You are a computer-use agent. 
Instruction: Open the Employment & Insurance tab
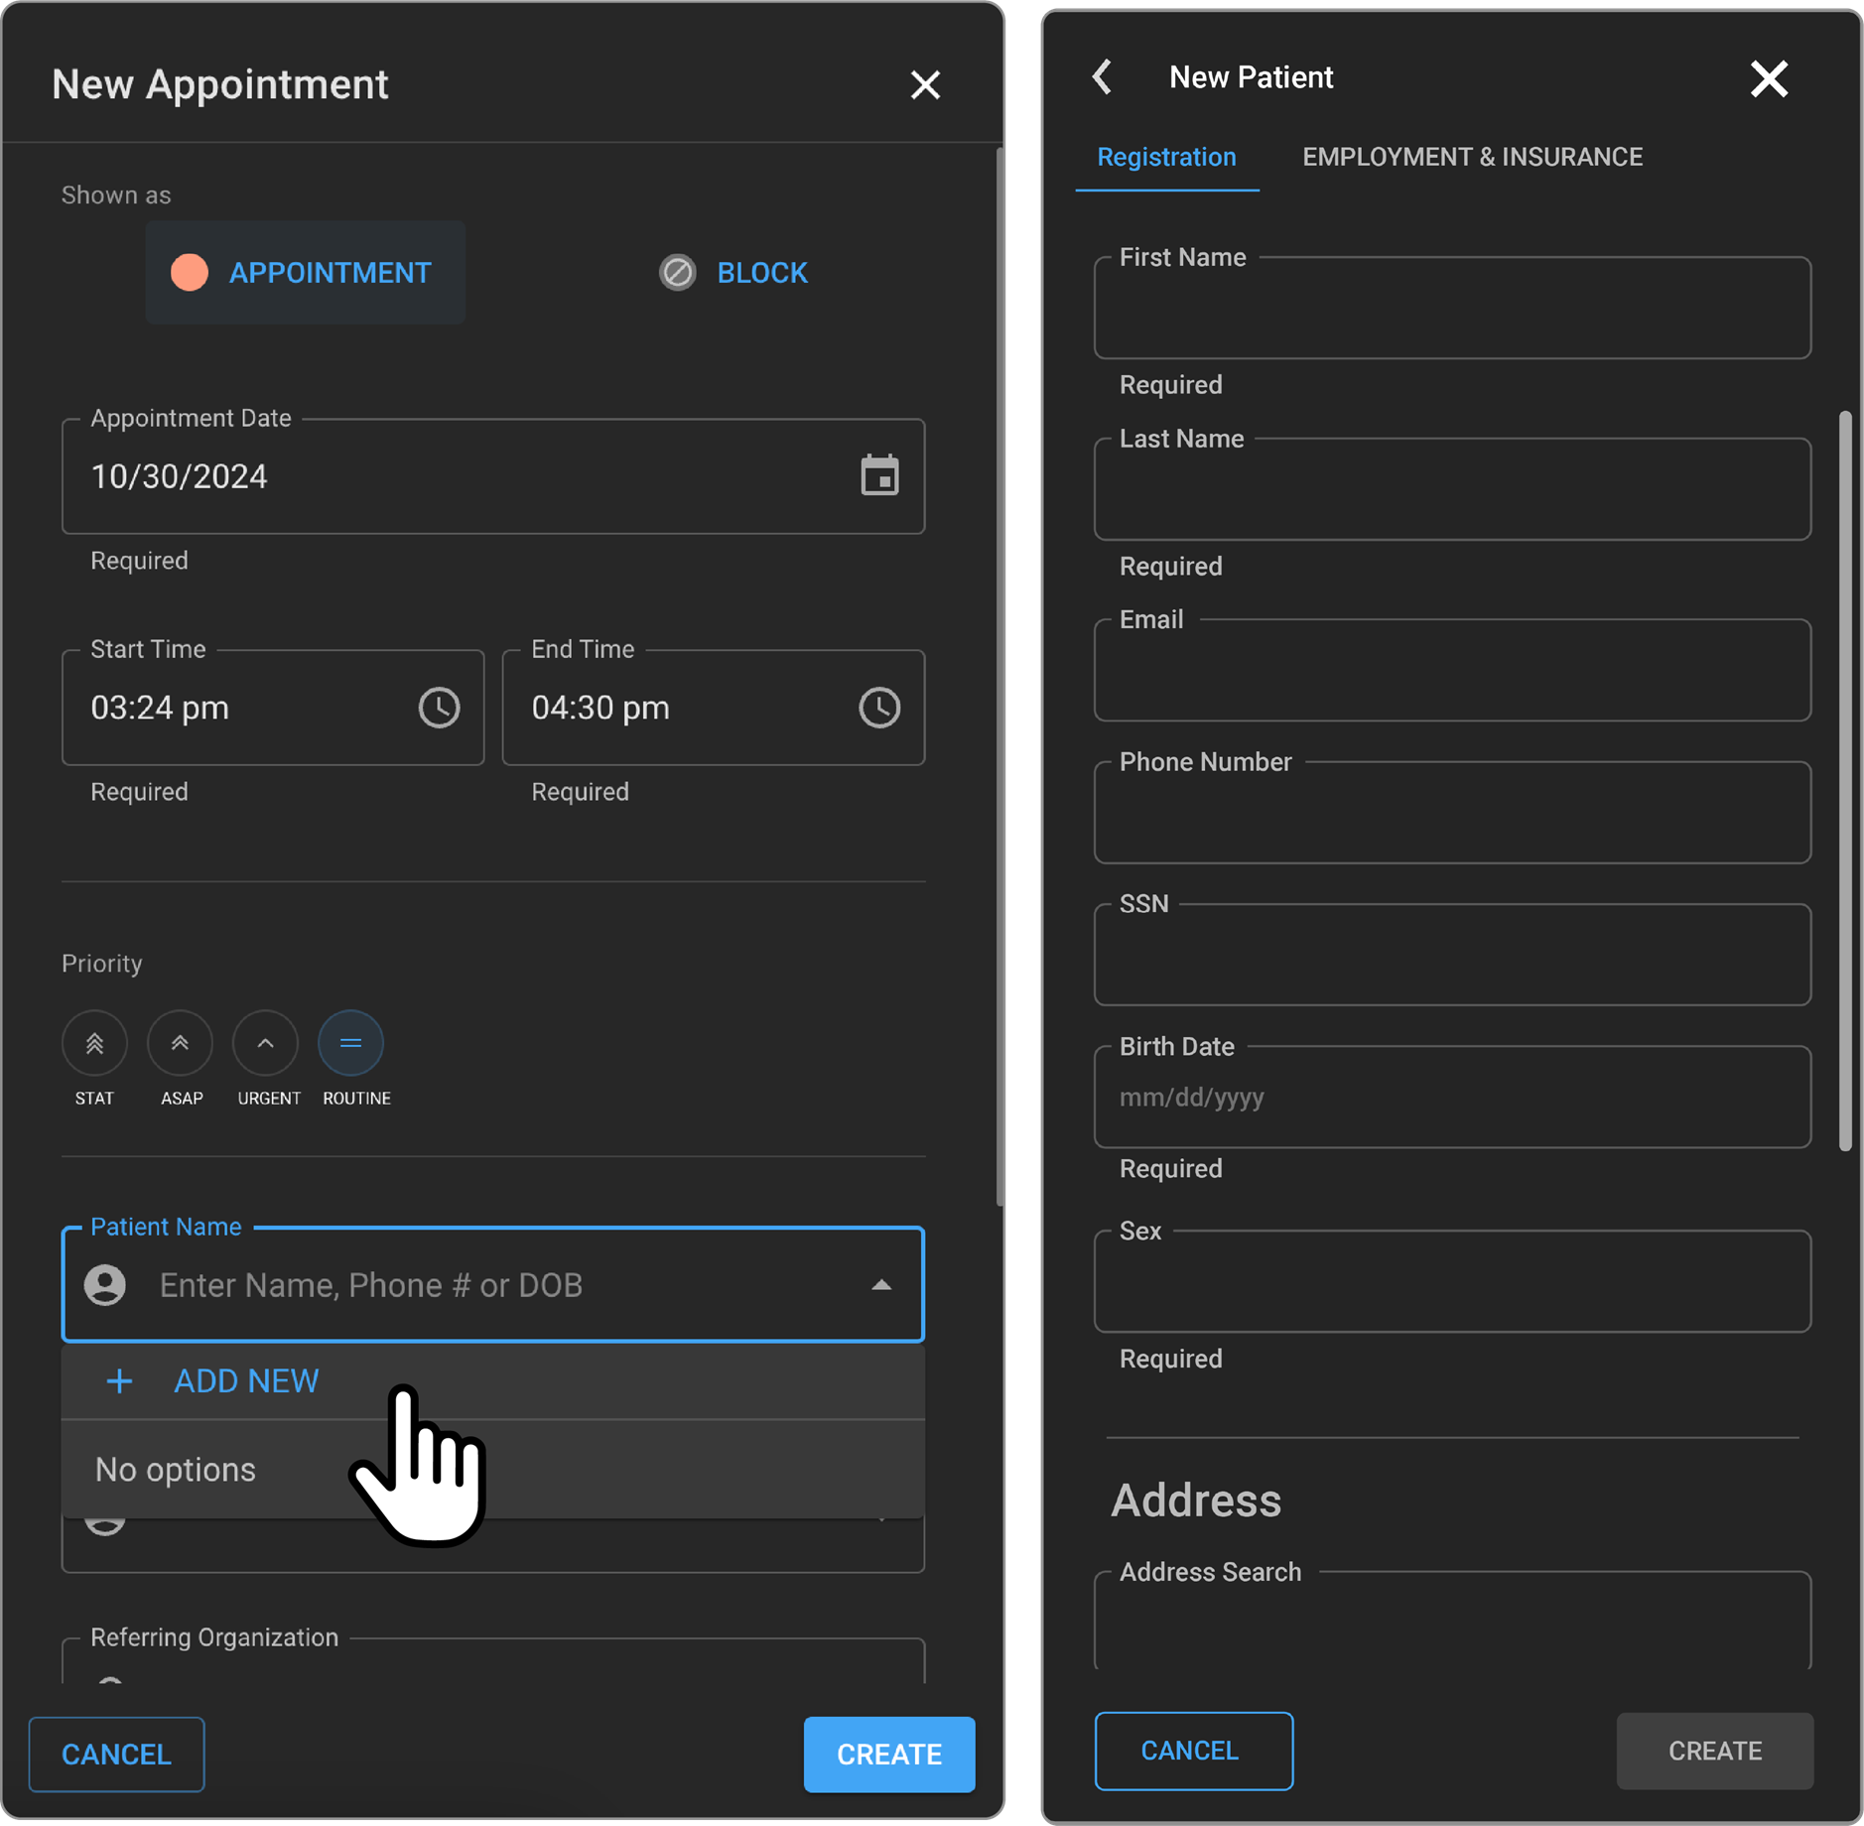(x=1472, y=158)
